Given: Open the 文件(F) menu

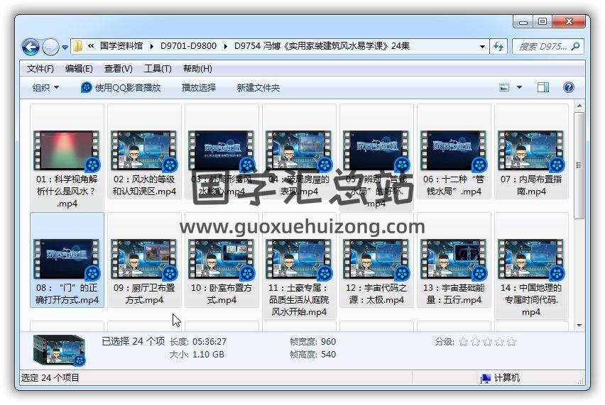Looking at the screenshot, I should (x=40, y=69).
